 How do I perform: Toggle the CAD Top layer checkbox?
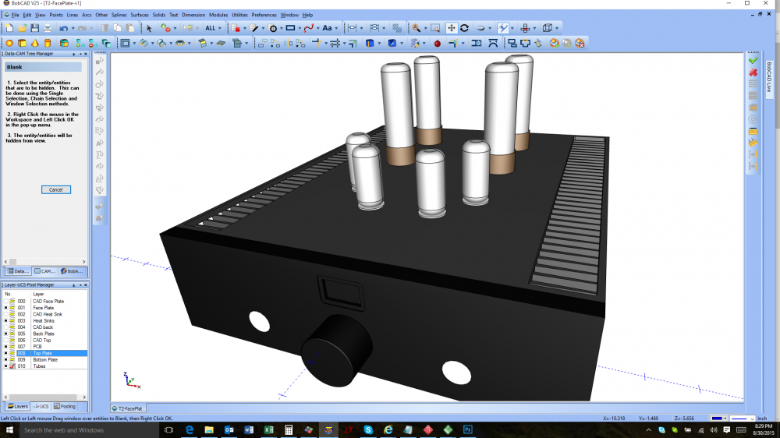(x=6, y=341)
